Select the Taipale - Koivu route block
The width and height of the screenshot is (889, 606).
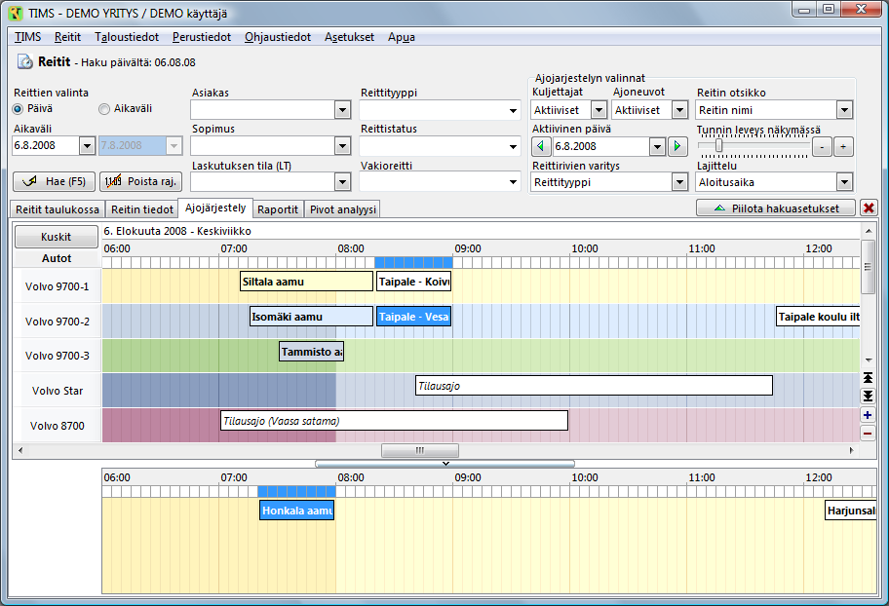tap(414, 282)
